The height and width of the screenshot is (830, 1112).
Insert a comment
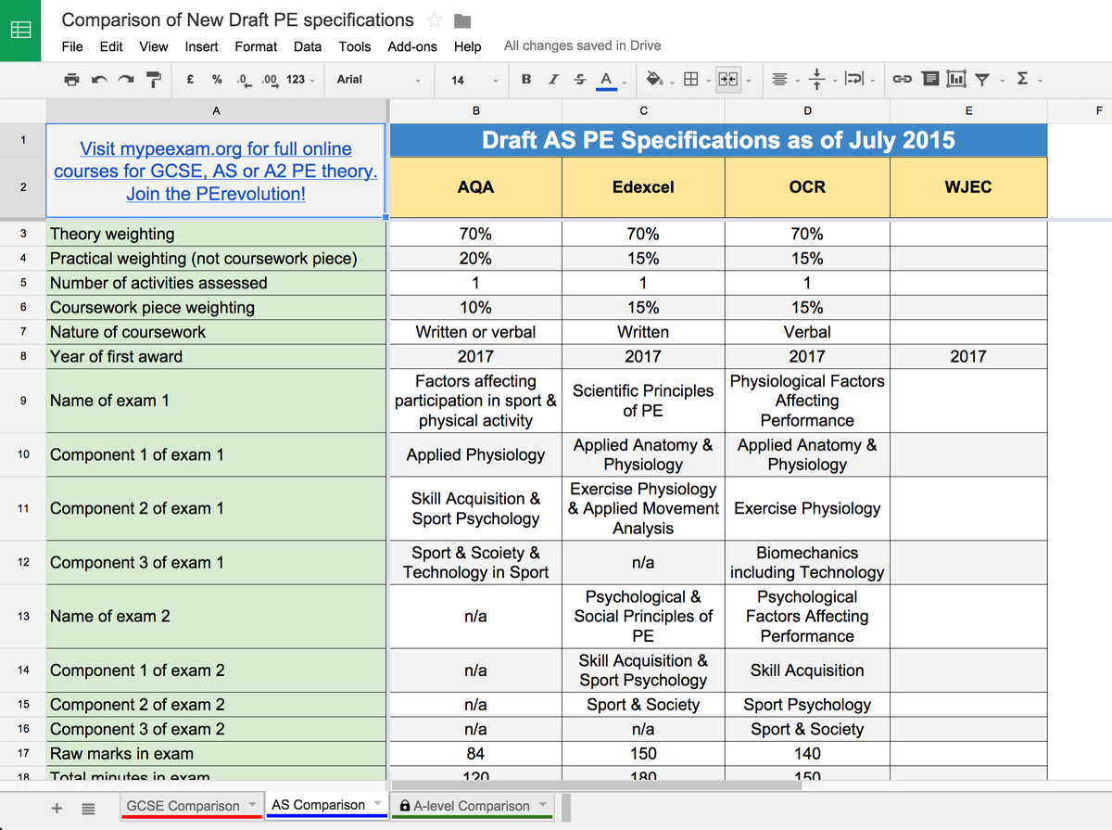tap(931, 80)
